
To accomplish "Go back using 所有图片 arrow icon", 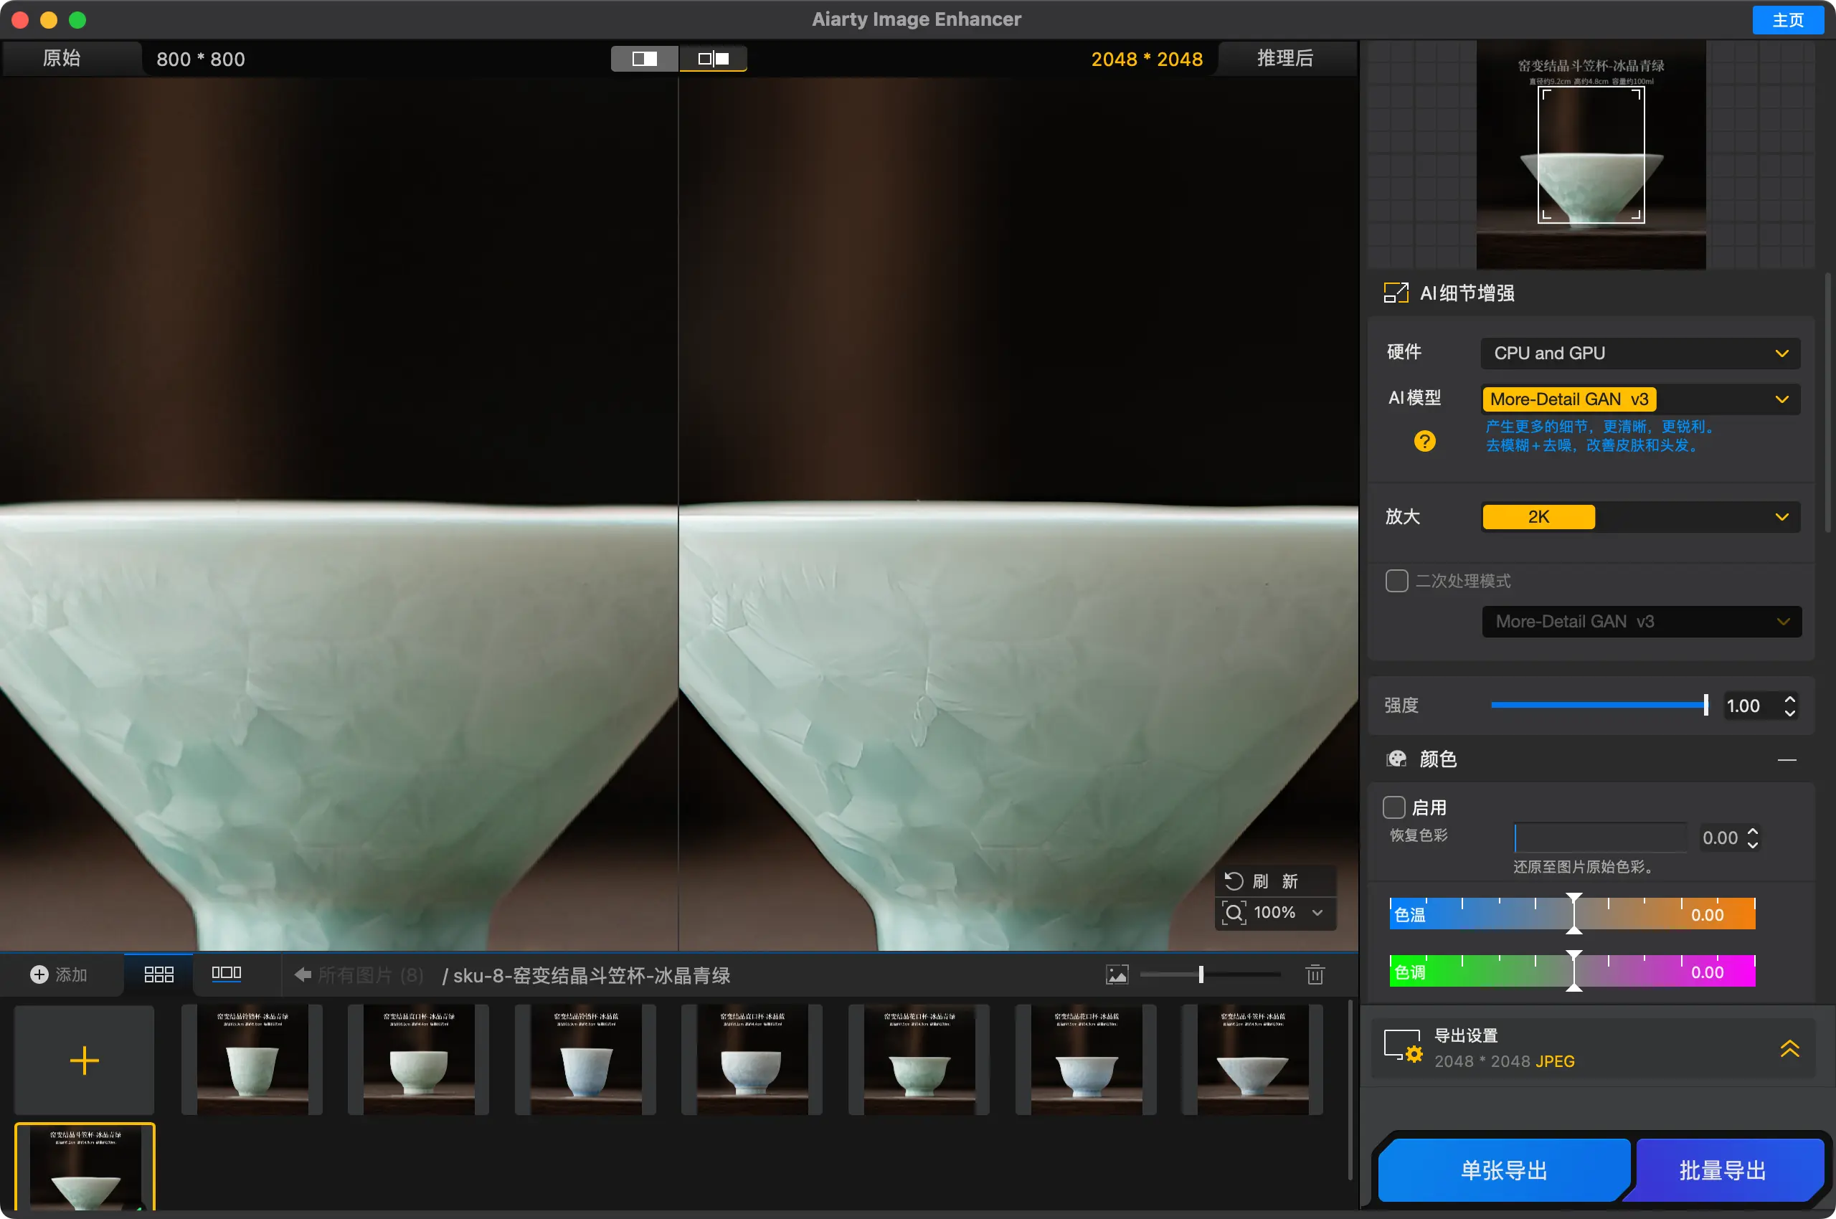I will tap(303, 974).
